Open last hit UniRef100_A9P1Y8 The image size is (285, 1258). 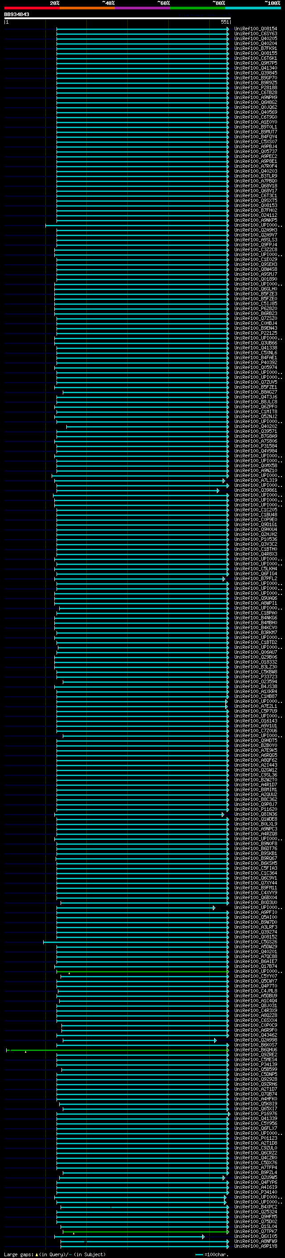click(255, 1246)
